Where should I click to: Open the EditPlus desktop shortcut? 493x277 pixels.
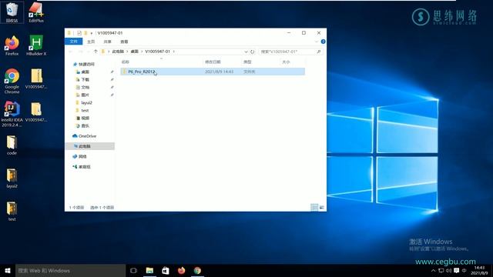point(36,12)
